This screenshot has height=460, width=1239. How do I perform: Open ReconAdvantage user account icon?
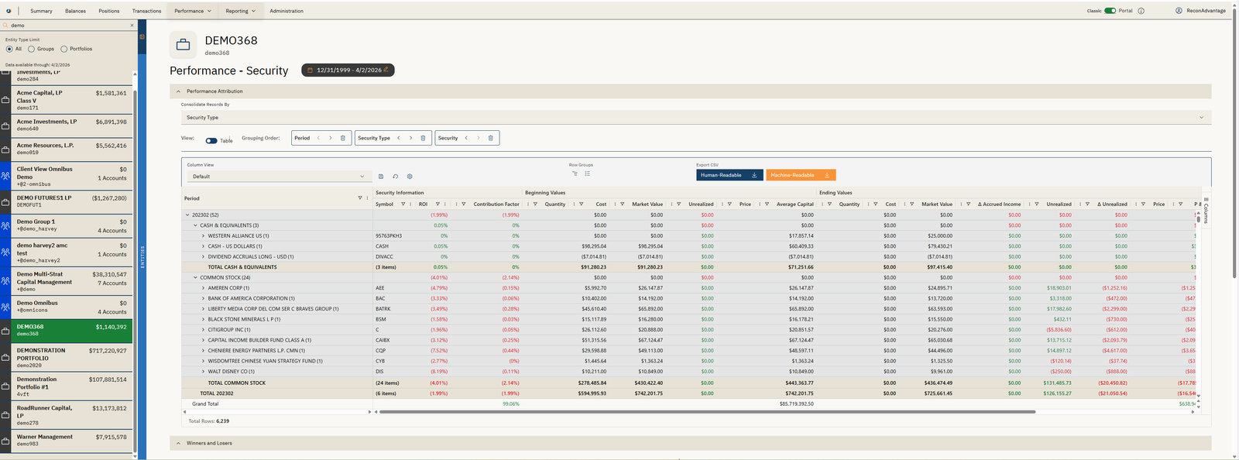[1179, 11]
